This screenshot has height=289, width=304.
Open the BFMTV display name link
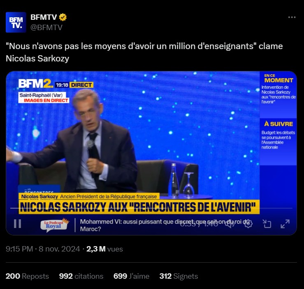tap(44, 17)
